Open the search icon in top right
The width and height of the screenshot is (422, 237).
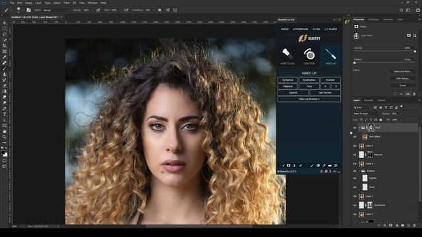(x=402, y=10)
